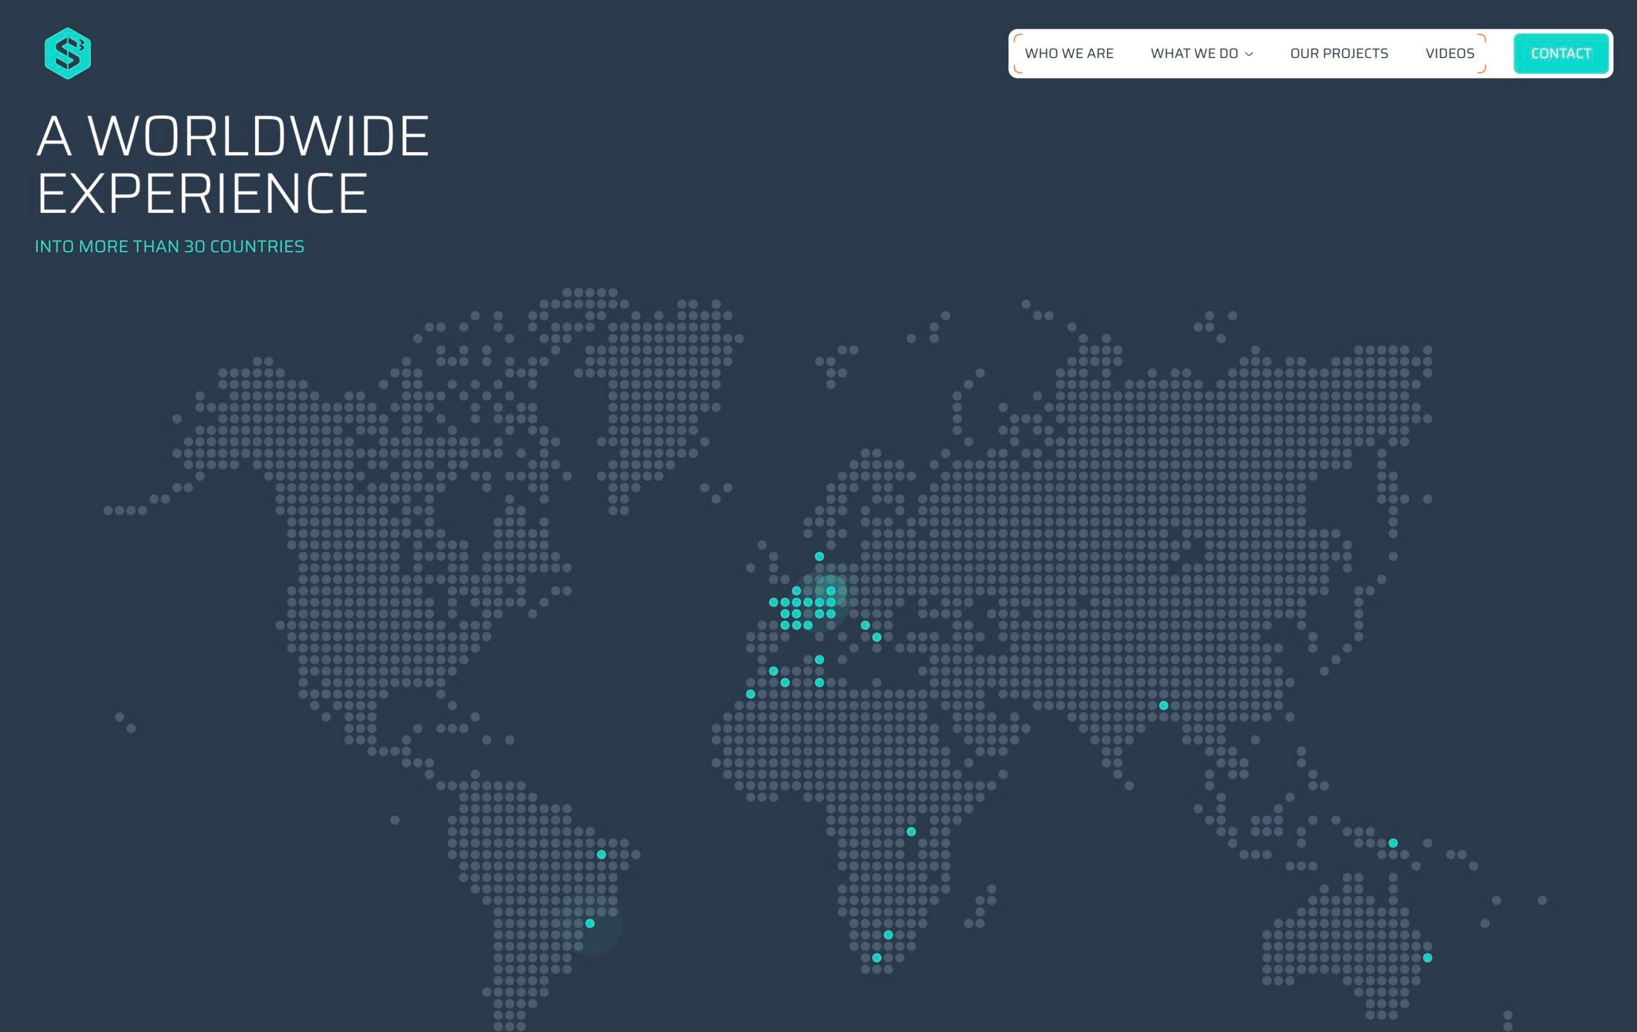Click the teal marker in East Africa
This screenshot has width=1637, height=1032.
pyautogui.click(x=911, y=831)
